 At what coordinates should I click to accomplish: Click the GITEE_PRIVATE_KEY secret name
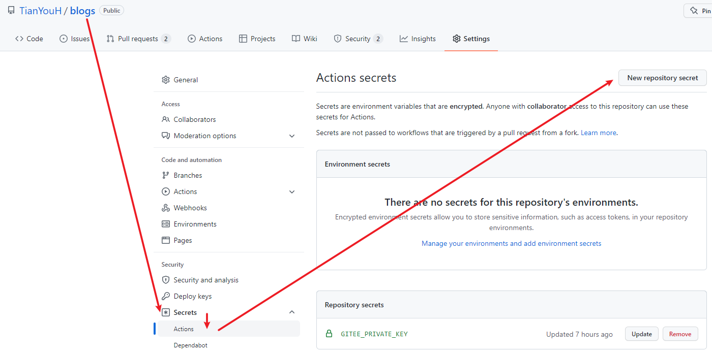(374, 334)
